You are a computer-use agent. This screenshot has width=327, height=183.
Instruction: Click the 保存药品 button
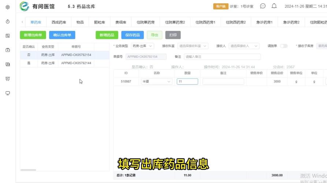point(133,35)
